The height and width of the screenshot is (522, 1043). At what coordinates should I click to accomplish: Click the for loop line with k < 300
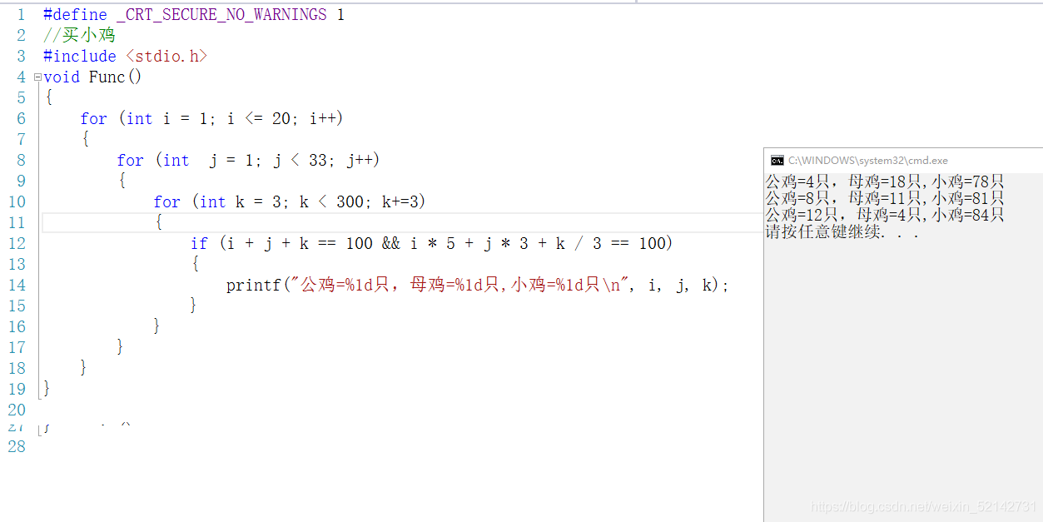(290, 201)
